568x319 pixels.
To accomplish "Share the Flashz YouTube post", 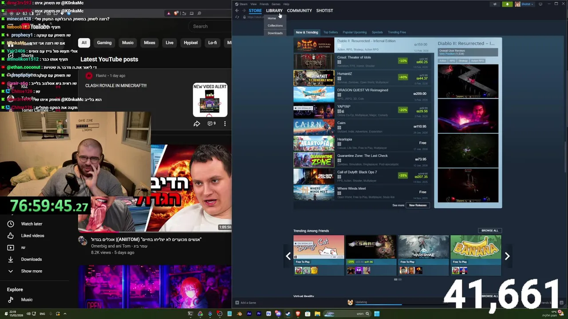I will pyautogui.click(x=197, y=124).
